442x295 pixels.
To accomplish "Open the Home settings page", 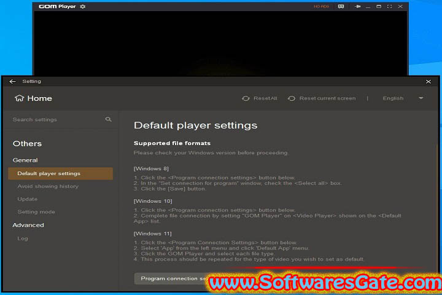I will point(33,98).
